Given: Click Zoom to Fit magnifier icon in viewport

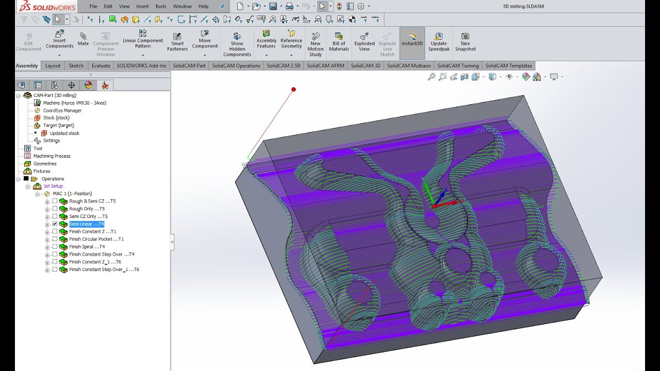Looking at the screenshot, I should (432, 77).
